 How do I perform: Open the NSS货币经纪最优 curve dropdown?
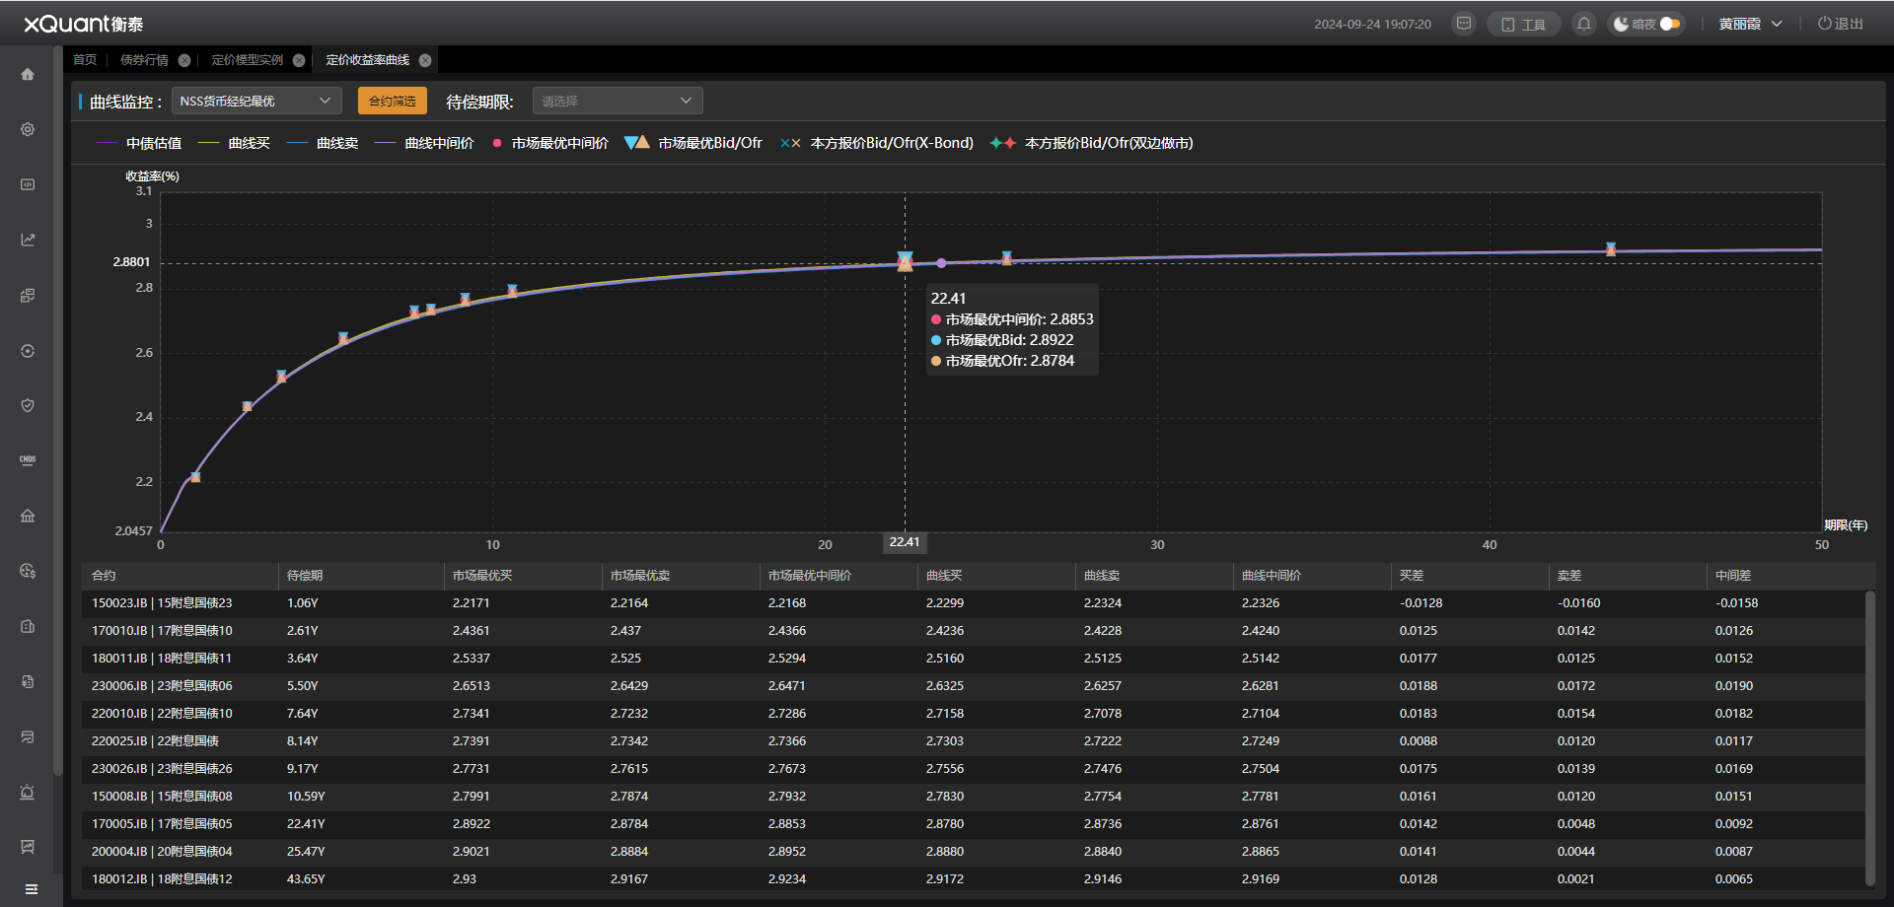click(x=256, y=101)
